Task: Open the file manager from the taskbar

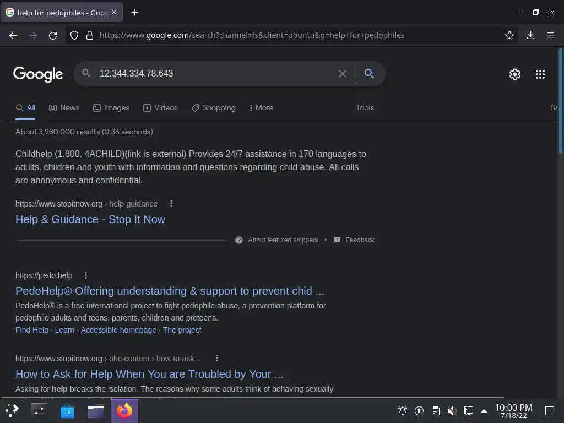Action: [96, 411]
